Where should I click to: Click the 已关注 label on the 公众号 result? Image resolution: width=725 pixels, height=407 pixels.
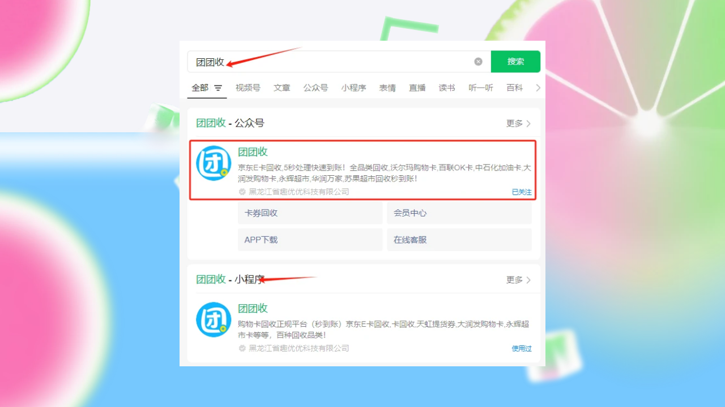tap(522, 192)
